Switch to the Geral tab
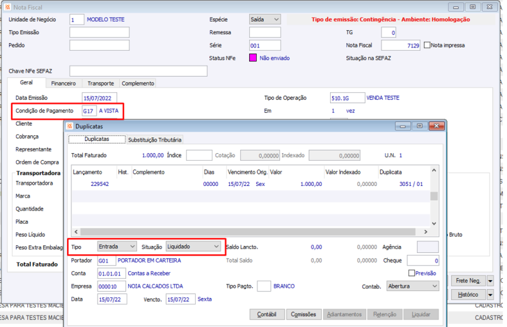The height and width of the screenshot is (327, 507). pos(26,83)
